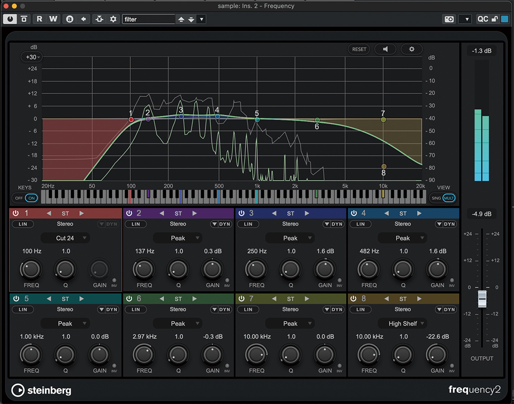Viewport: 514px width, 404px height.
Task: Click the QC quick controls button
Action: 483,19
